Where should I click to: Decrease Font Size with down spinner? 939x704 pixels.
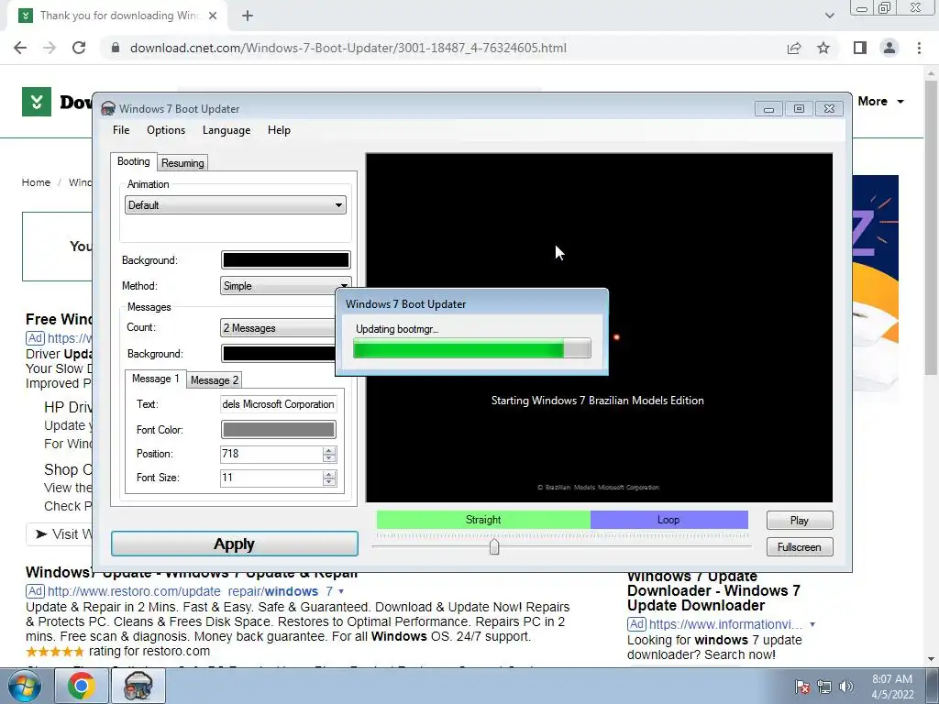(x=329, y=482)
